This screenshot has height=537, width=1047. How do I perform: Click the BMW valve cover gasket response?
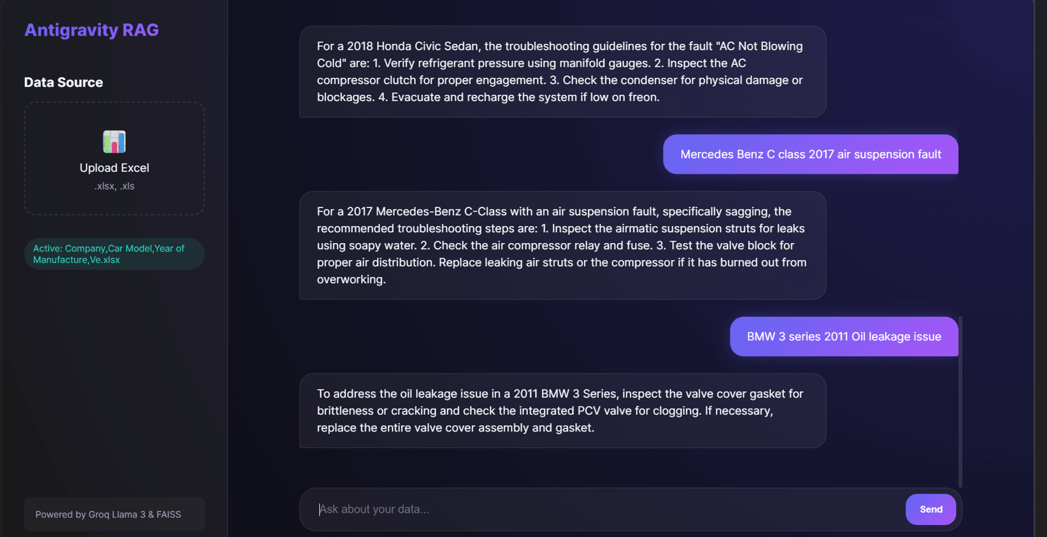pos(562,410)
